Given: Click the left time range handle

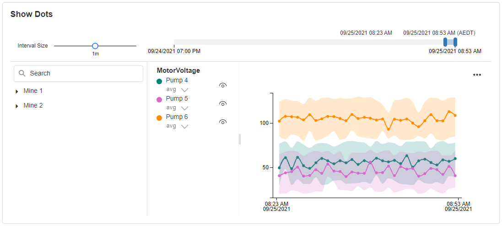Looking at the screenshot, I should (x=445, y=42).
